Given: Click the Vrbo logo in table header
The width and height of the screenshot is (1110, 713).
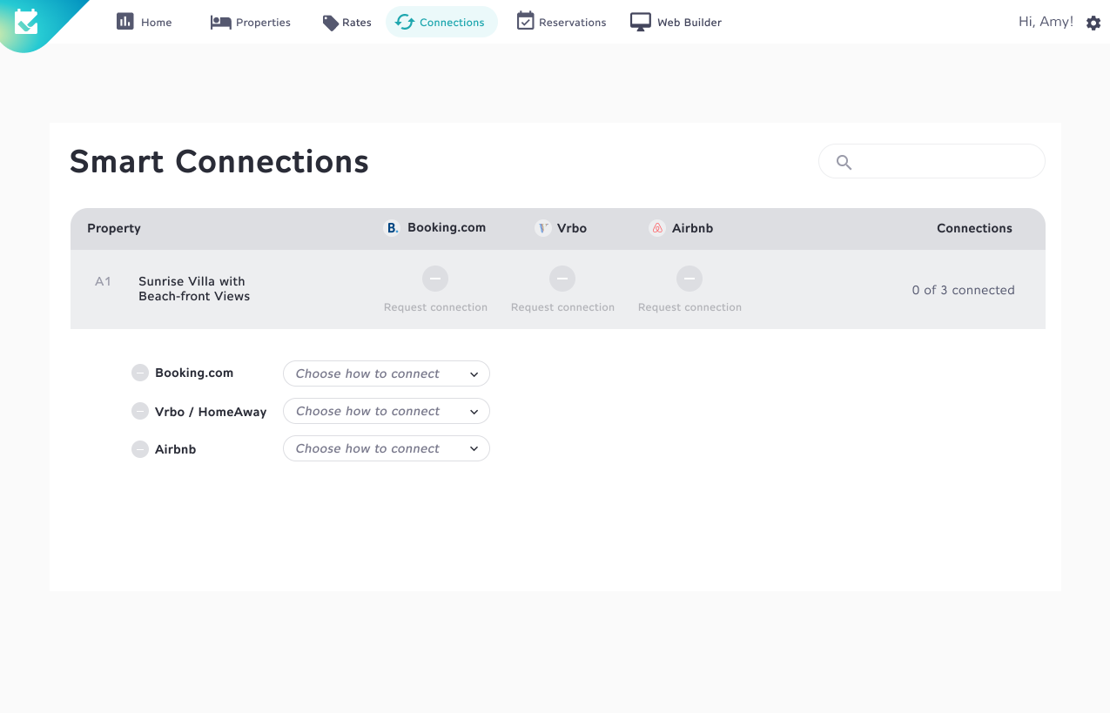Looking at the screenshot, I should click(543, 228).
